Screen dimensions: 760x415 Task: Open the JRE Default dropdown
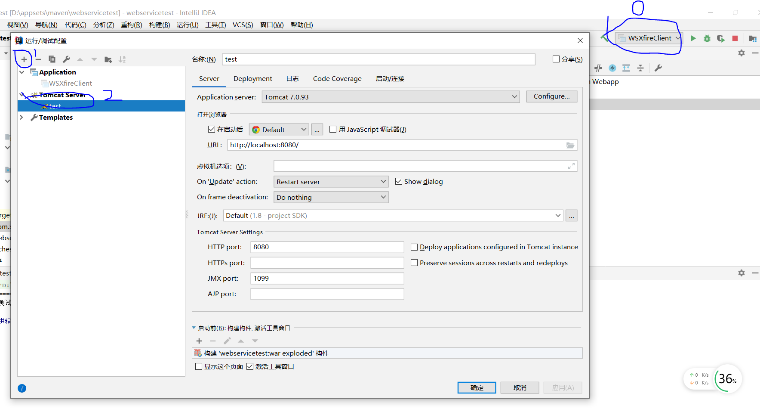pyautogui.click(x=393, y=216)
